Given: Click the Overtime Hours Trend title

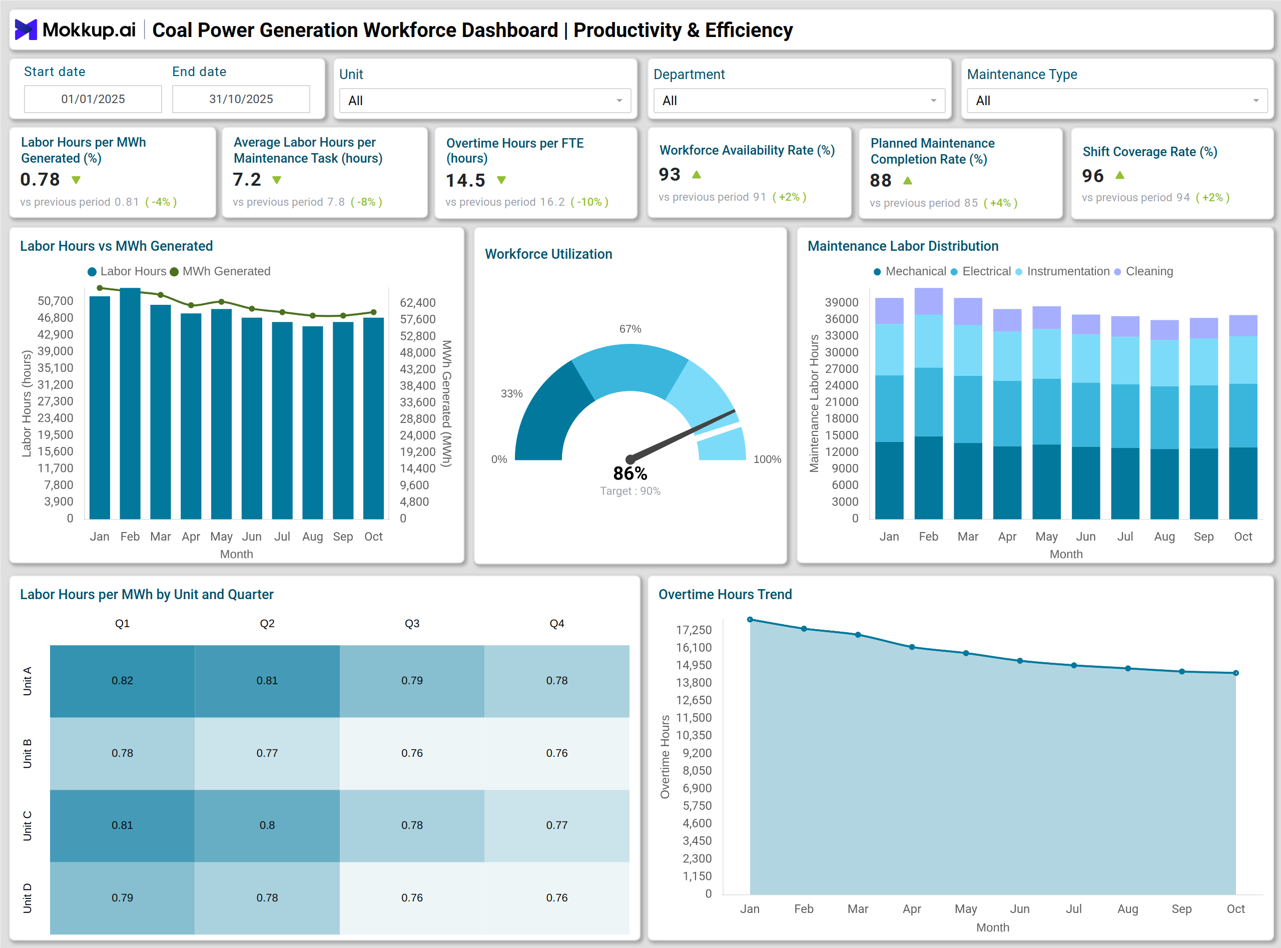Looking at the screenshot, I should tap(725, 595).
